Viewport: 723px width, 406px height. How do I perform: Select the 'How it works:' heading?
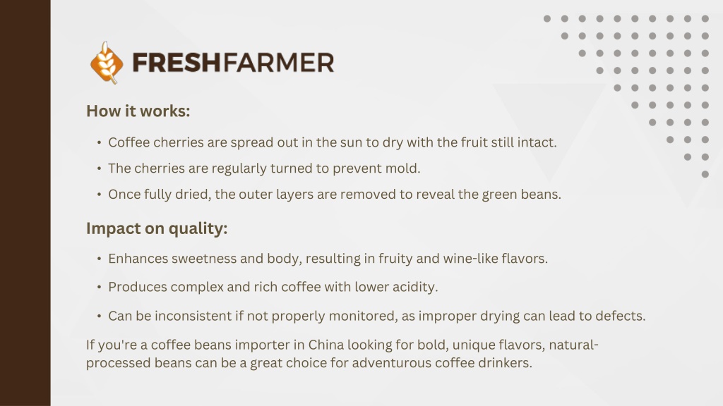pyautogui.click(x=138, y=111)
